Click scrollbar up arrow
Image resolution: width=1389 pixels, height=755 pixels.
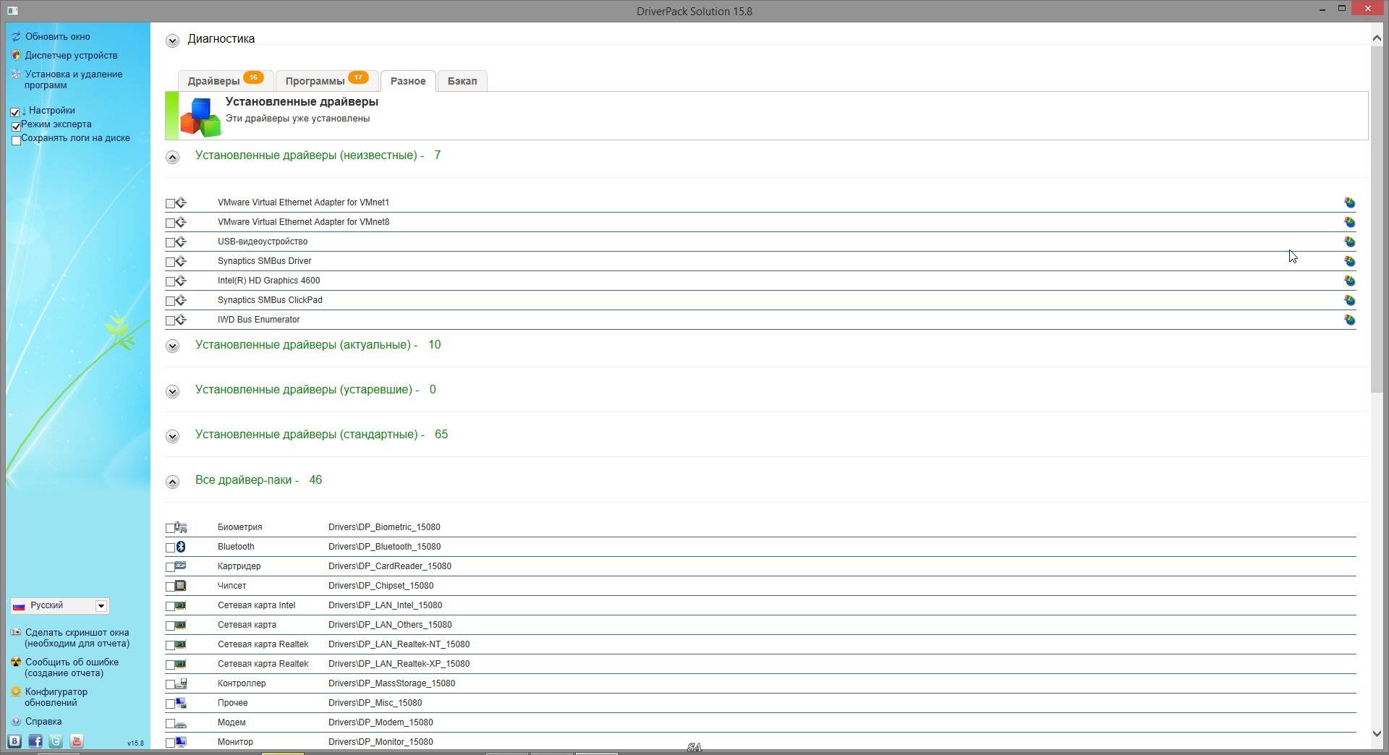pos(1377,38)
